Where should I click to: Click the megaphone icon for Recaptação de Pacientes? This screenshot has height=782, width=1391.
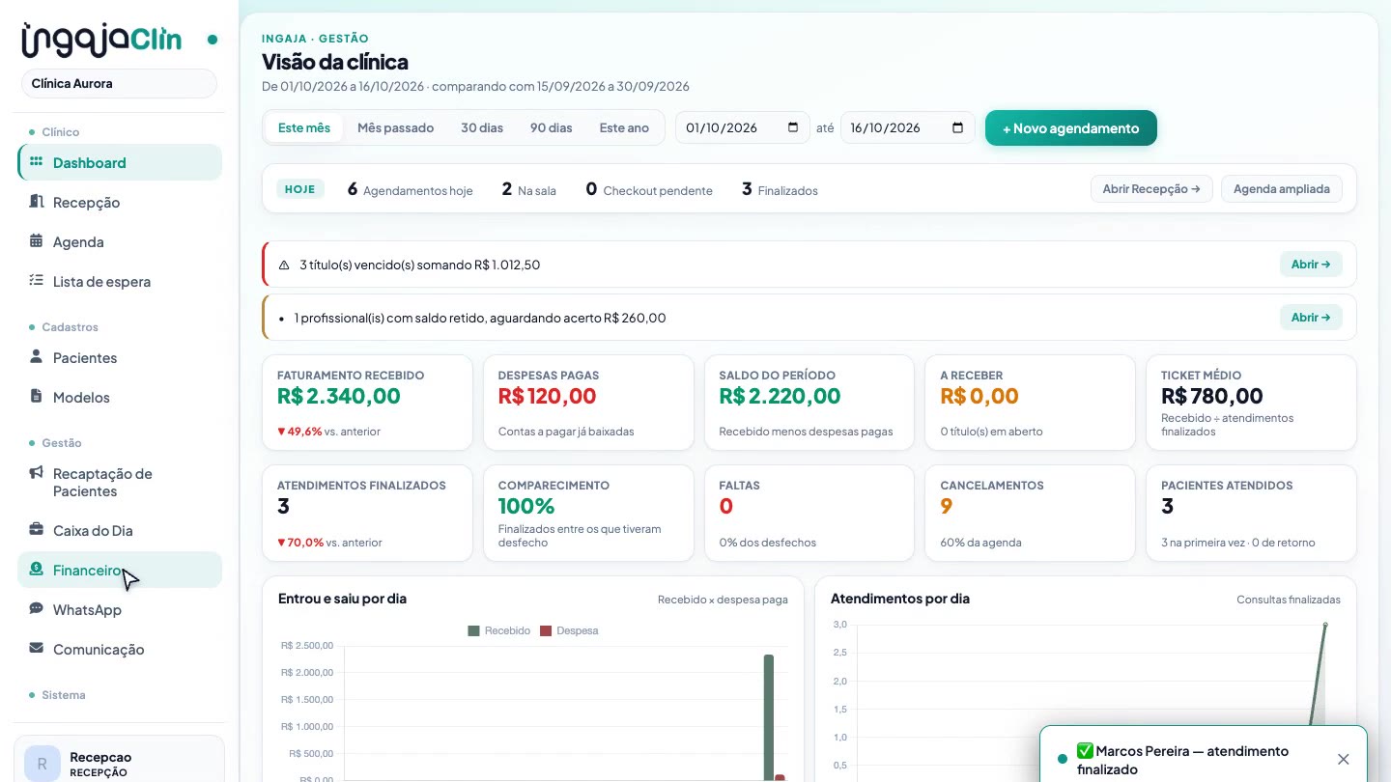pyautogui.click(x=37, y=473)
